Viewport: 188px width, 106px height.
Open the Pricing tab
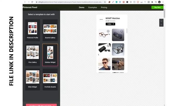click(104, 7)
